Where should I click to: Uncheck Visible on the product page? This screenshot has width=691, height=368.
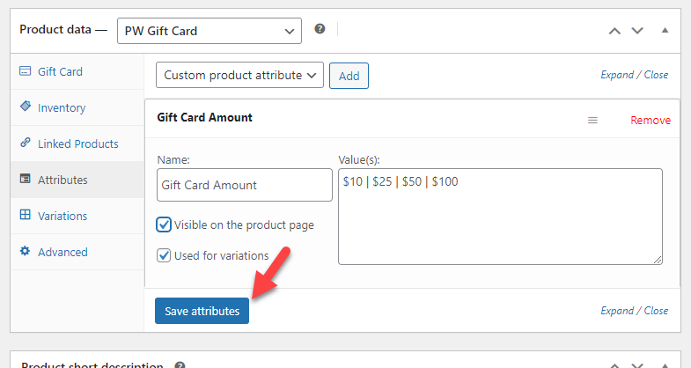(164, 224)
